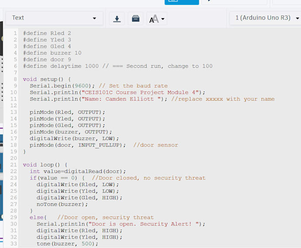Viewport: 301px width, 248px height.
Task: Click the "Serial.begin(9600);" line
Action: coord(62,85)
